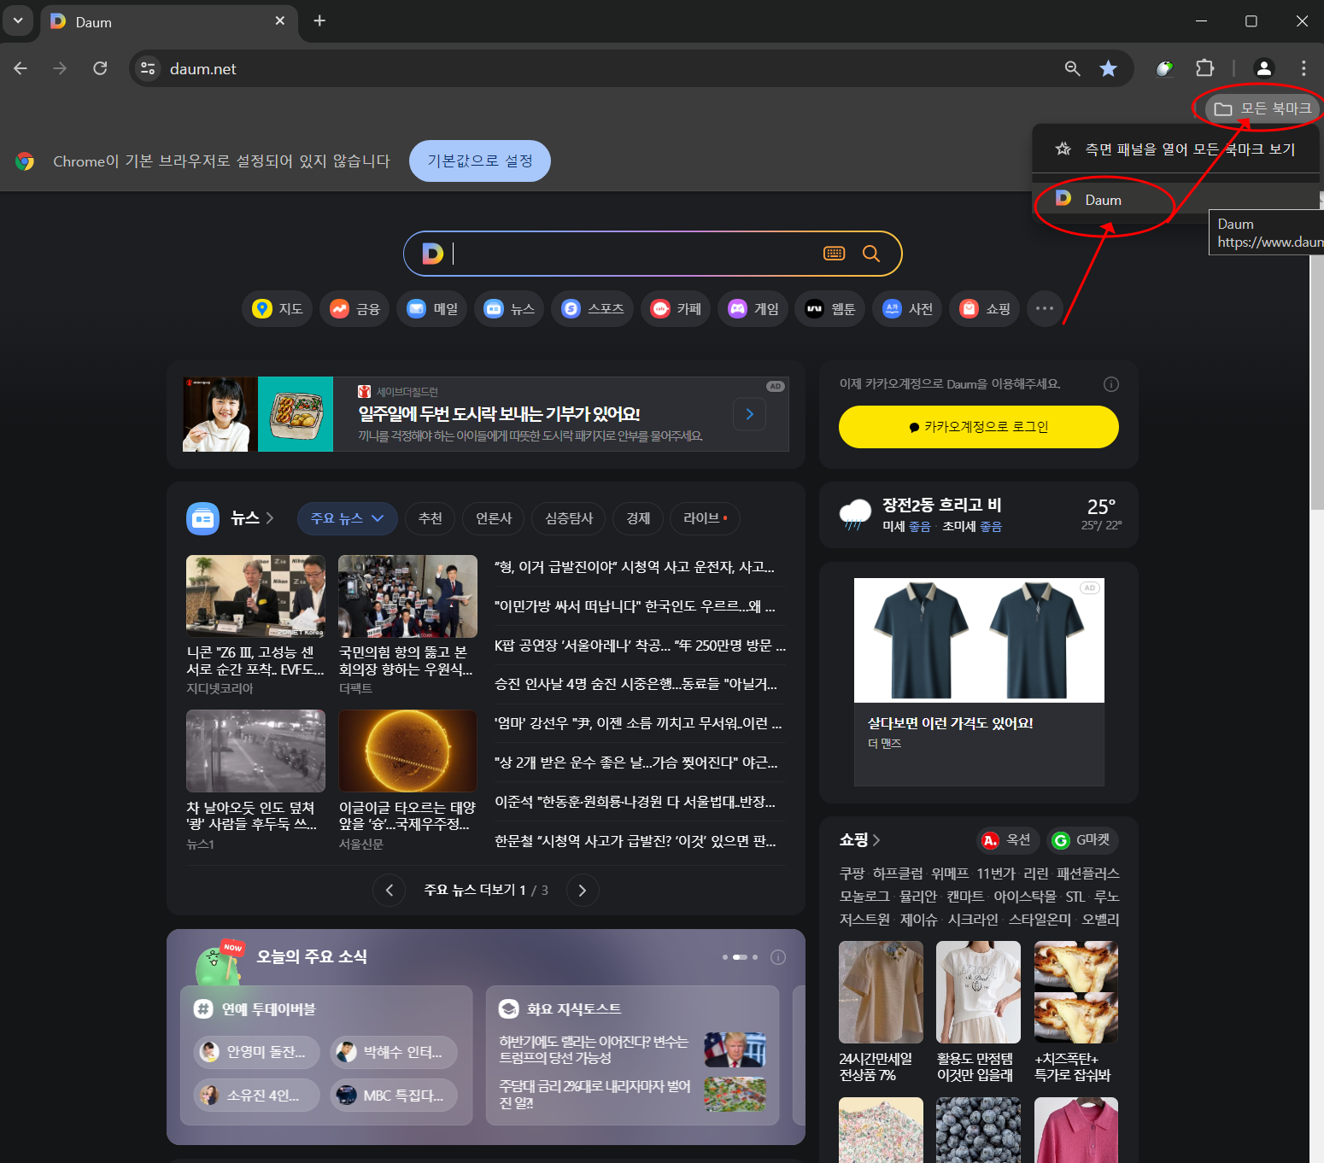
Task: Open a new browser tab
Action: 319,20
